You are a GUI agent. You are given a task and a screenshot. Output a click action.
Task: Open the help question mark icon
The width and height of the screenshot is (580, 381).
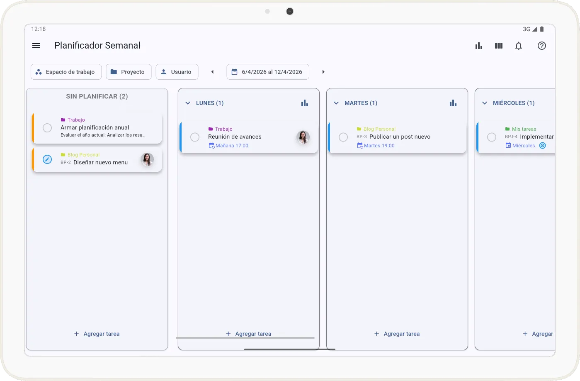coord(542,46)
